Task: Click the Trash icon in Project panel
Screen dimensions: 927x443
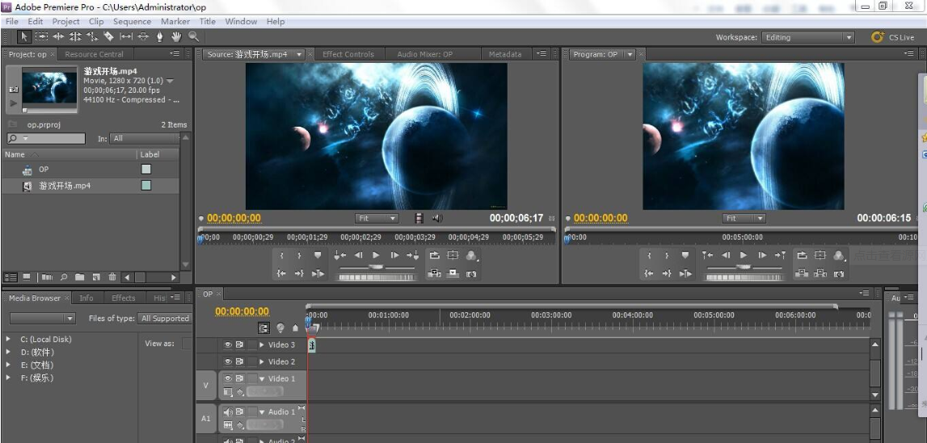Action: pyautogui.click(x=112, y=277)
